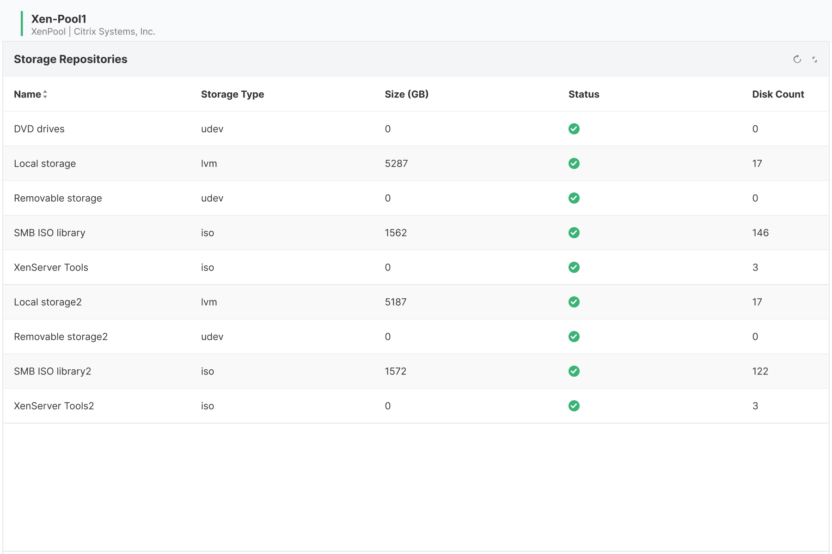Image resolution: width=832 pixels, height=554 pixels.
Task: Click udev type in Removable storage row
Action: pyautogui.click(x=212, y=198)
